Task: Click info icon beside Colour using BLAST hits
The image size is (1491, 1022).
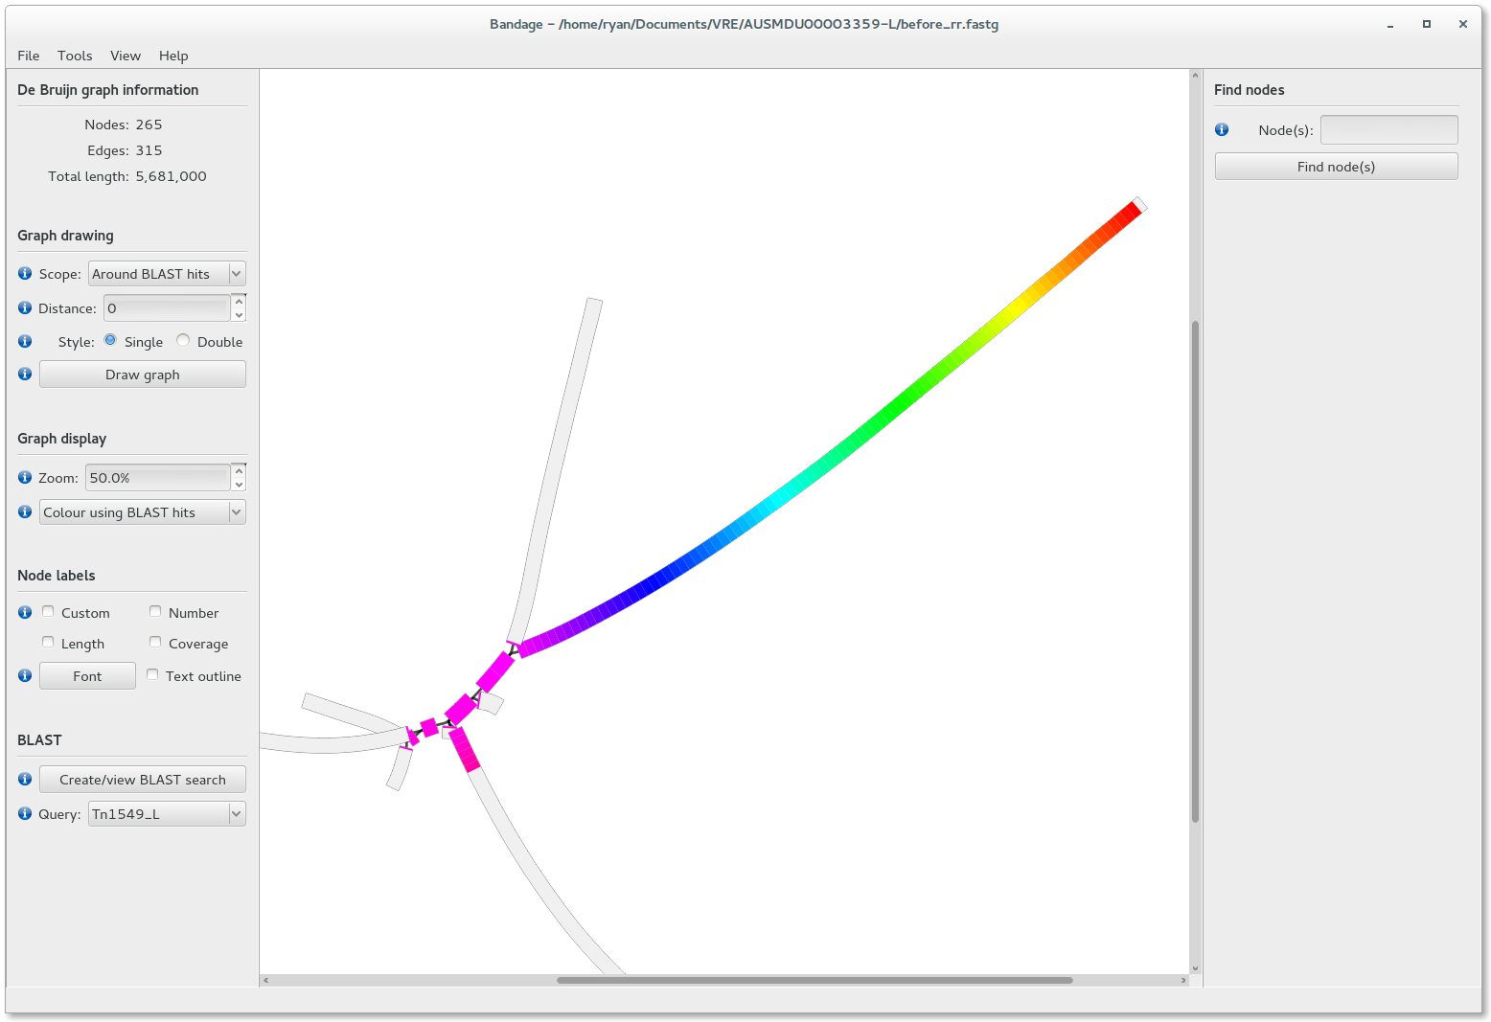Action: click(25, 511)
